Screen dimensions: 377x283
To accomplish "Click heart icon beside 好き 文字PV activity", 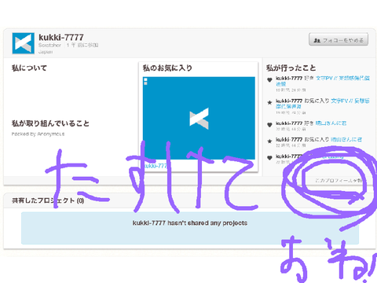I will (269, 80).
